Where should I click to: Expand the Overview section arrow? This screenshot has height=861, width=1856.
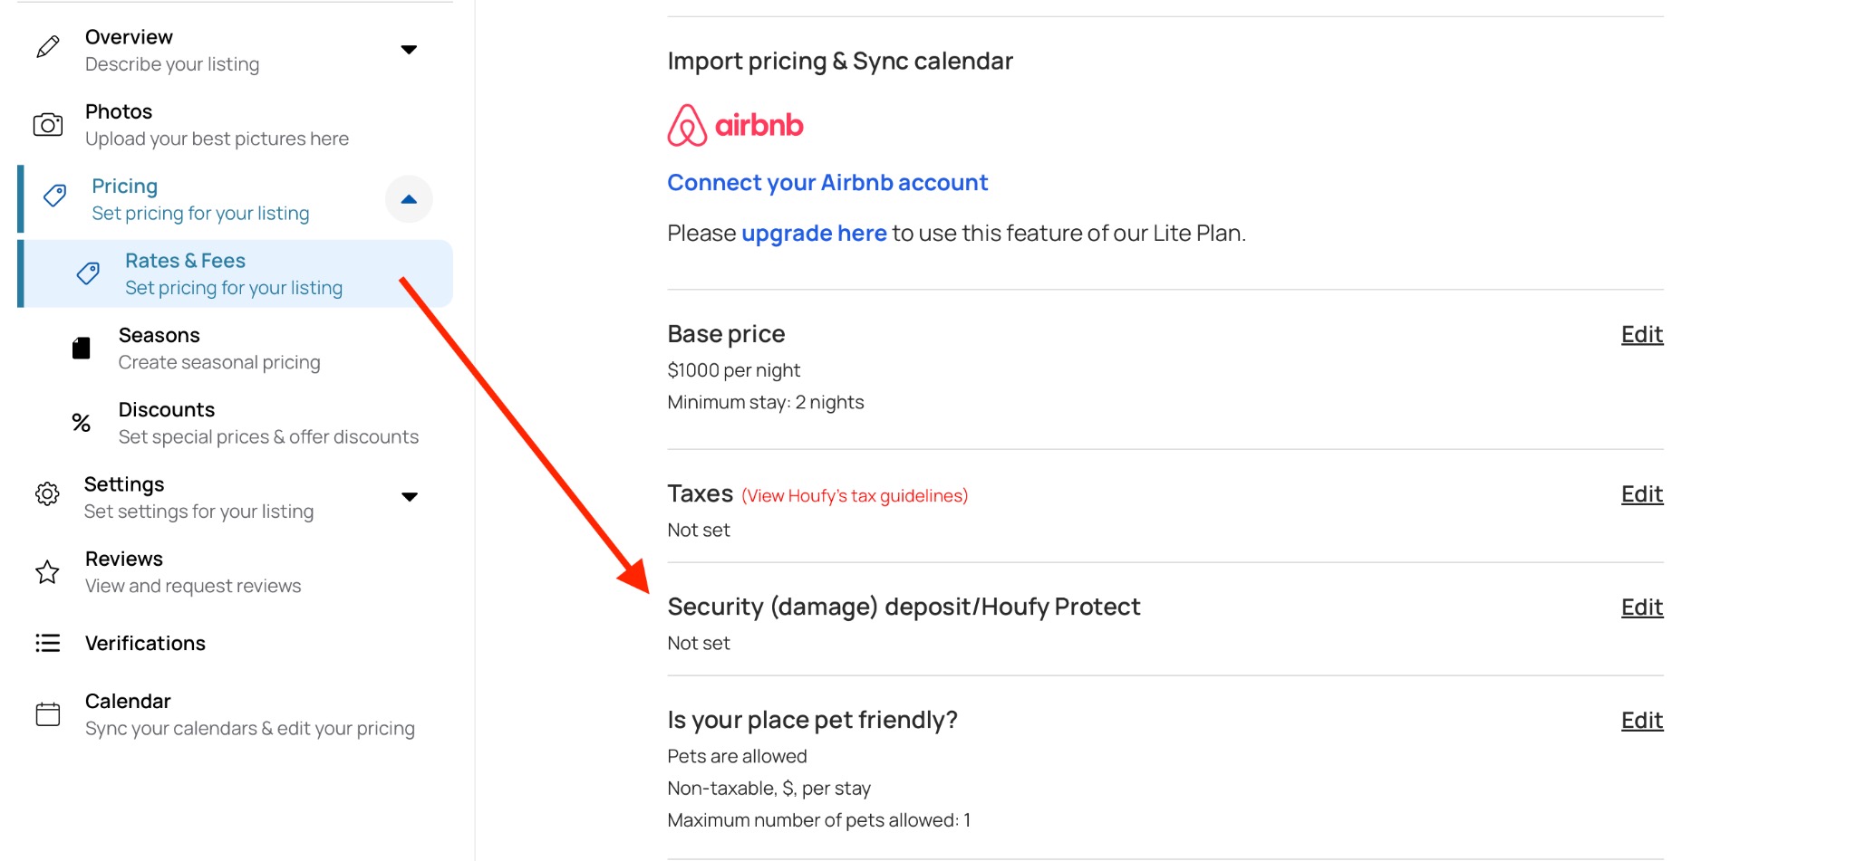[x=409, y=50]
